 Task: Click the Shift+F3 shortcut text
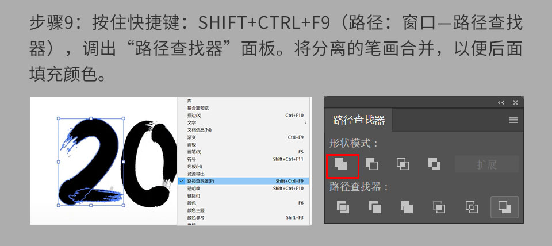(x=294, y=217)
